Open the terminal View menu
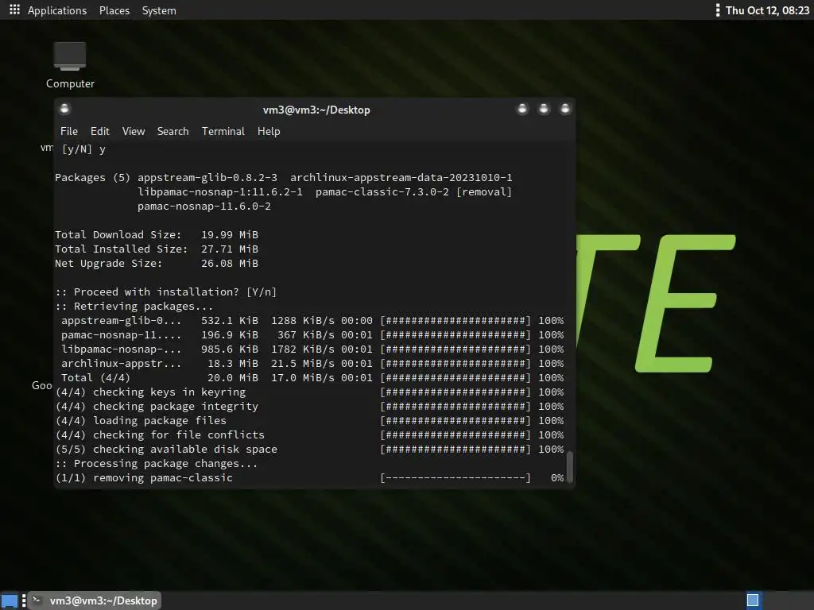This screenshot has width=814, height=610. [x=134, y=131]
